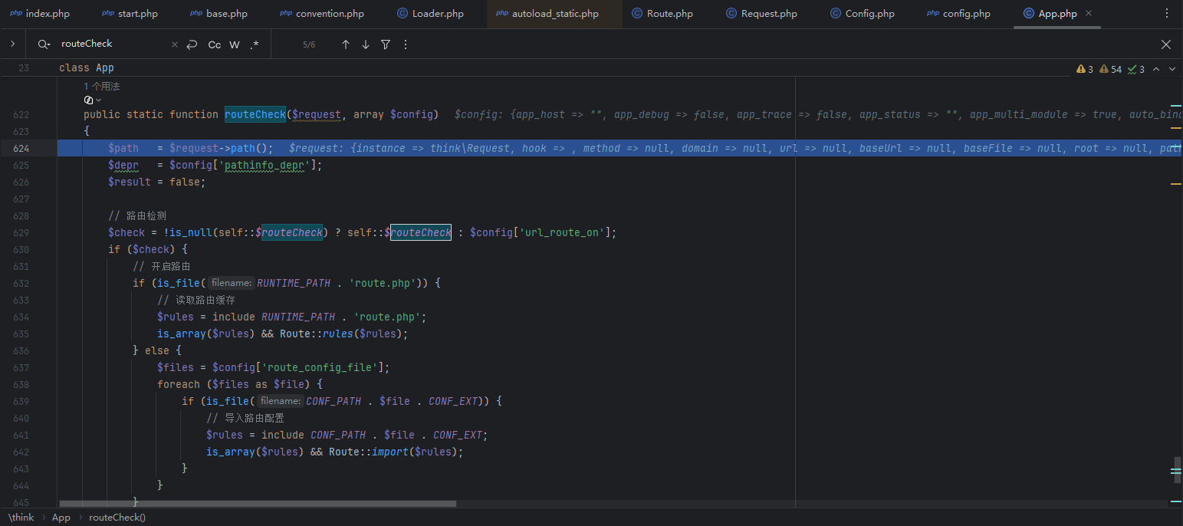
Task: Expand the replace field chevron in the search bar
Action: (x=12, y=44)
